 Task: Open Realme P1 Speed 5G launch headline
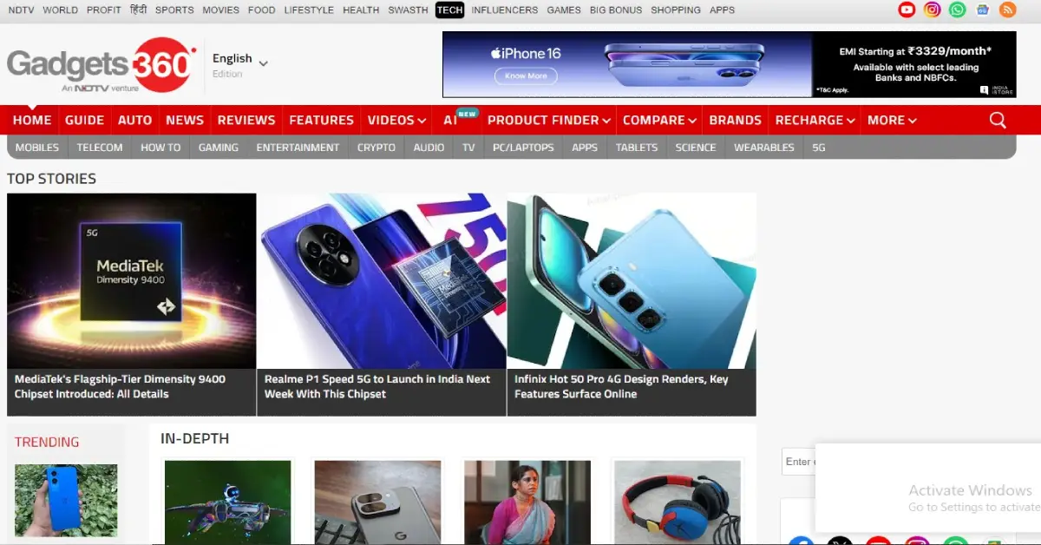pos(377,386)
